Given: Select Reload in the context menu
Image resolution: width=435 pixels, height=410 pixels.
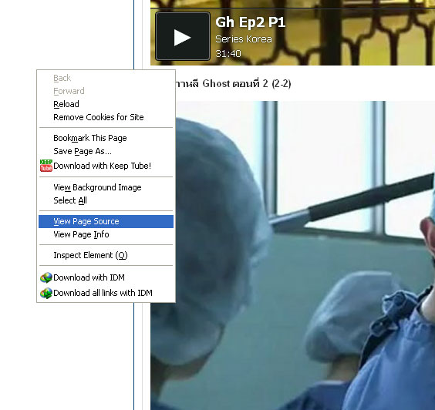Looking at the screenshot, I should [x=106, y=104].
